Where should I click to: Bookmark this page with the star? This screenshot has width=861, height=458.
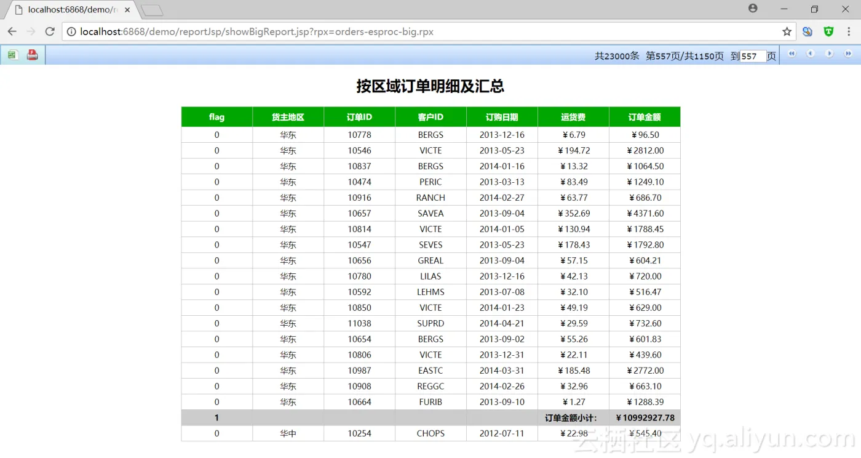(787, 31)
